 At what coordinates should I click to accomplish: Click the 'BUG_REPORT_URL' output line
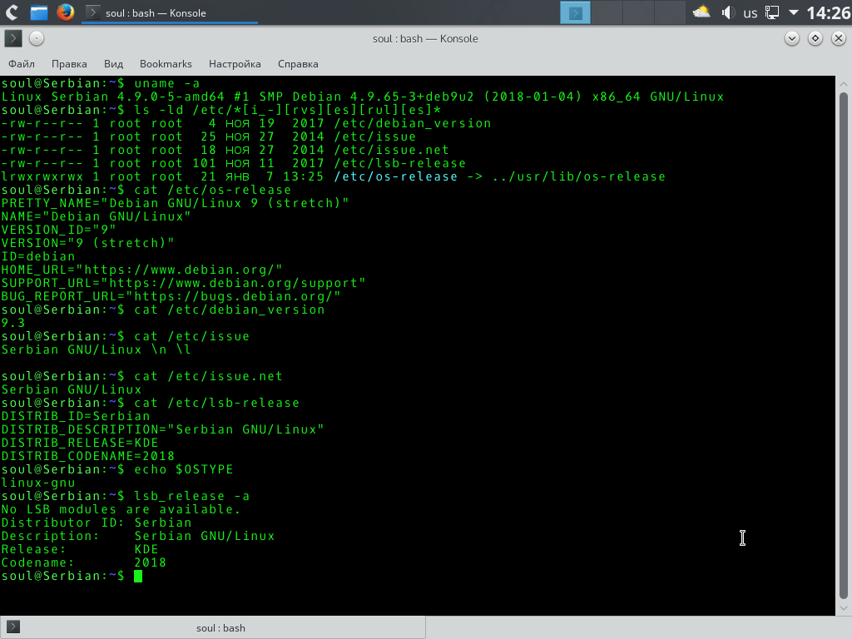(x=171, y=296)
